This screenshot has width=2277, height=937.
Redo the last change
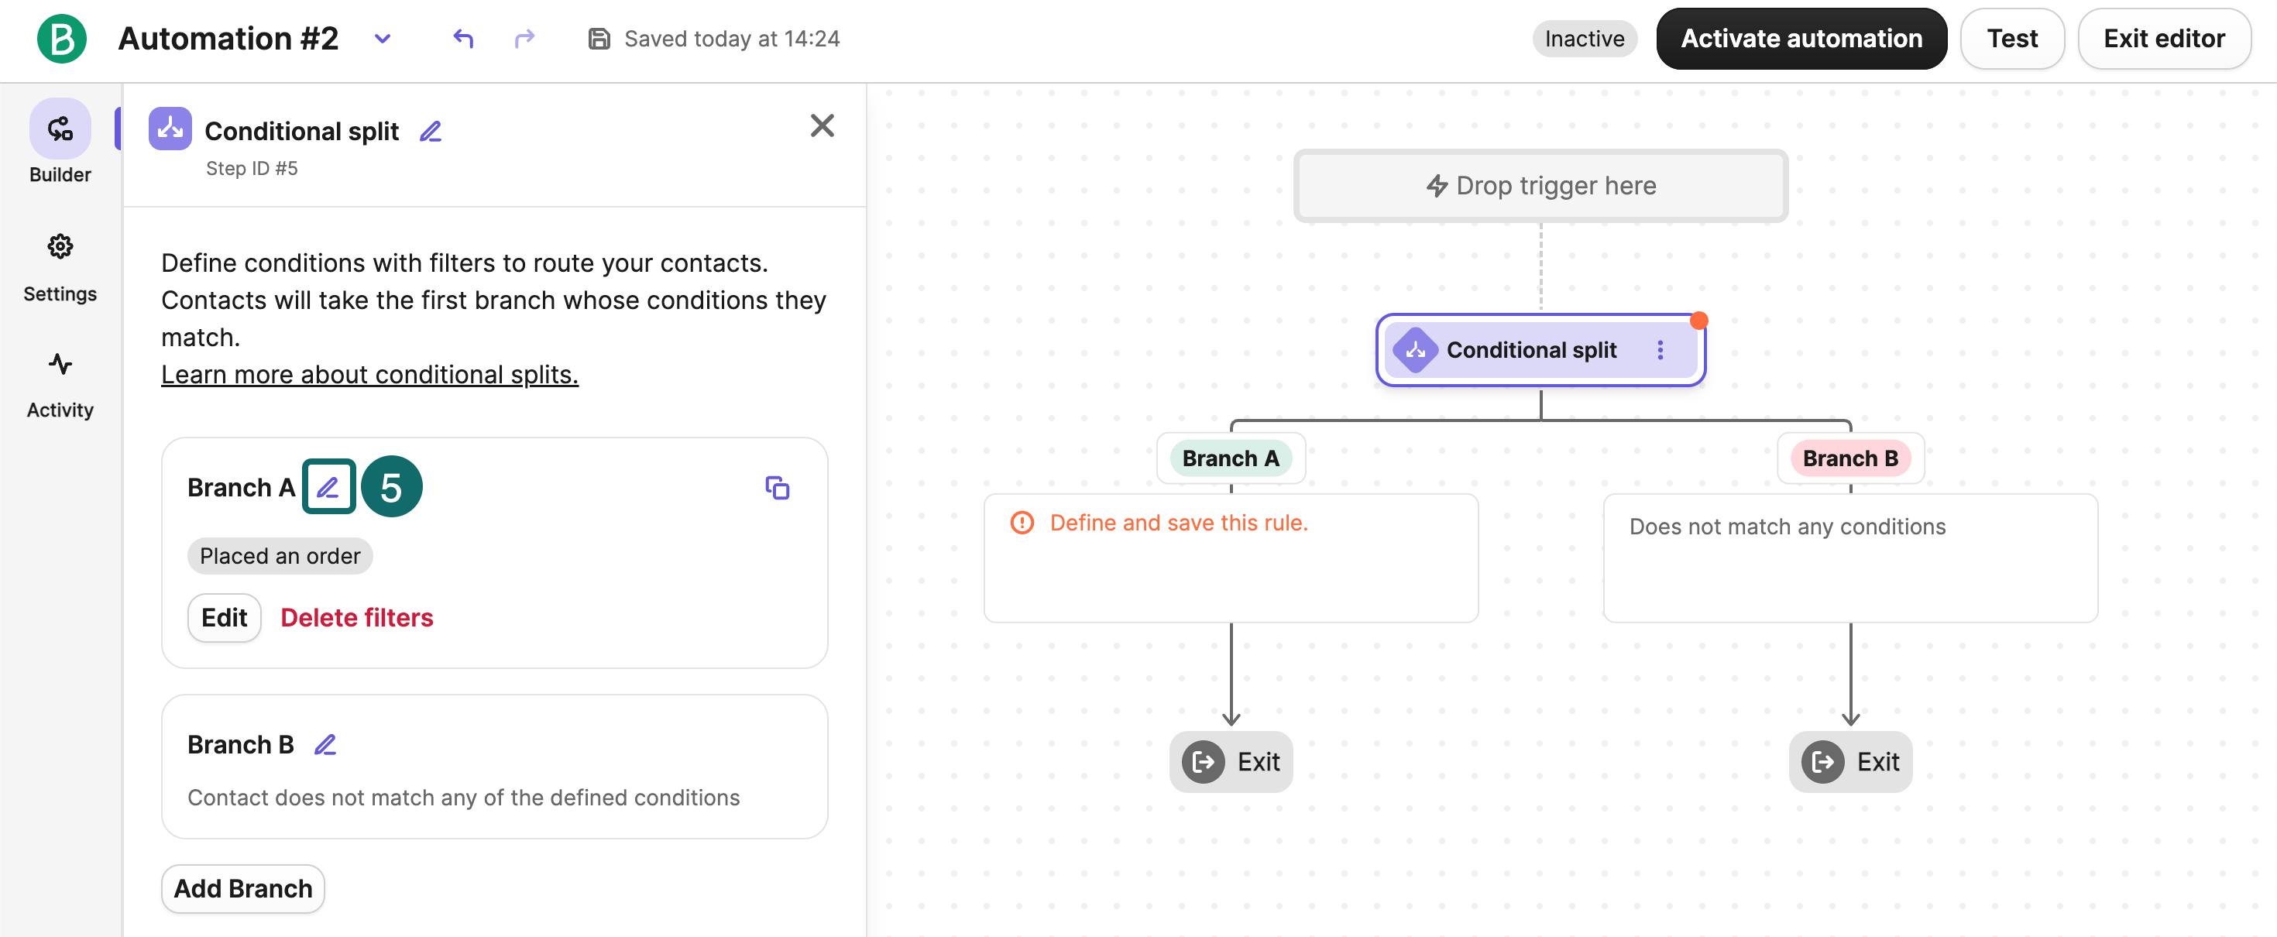(523, 38)
